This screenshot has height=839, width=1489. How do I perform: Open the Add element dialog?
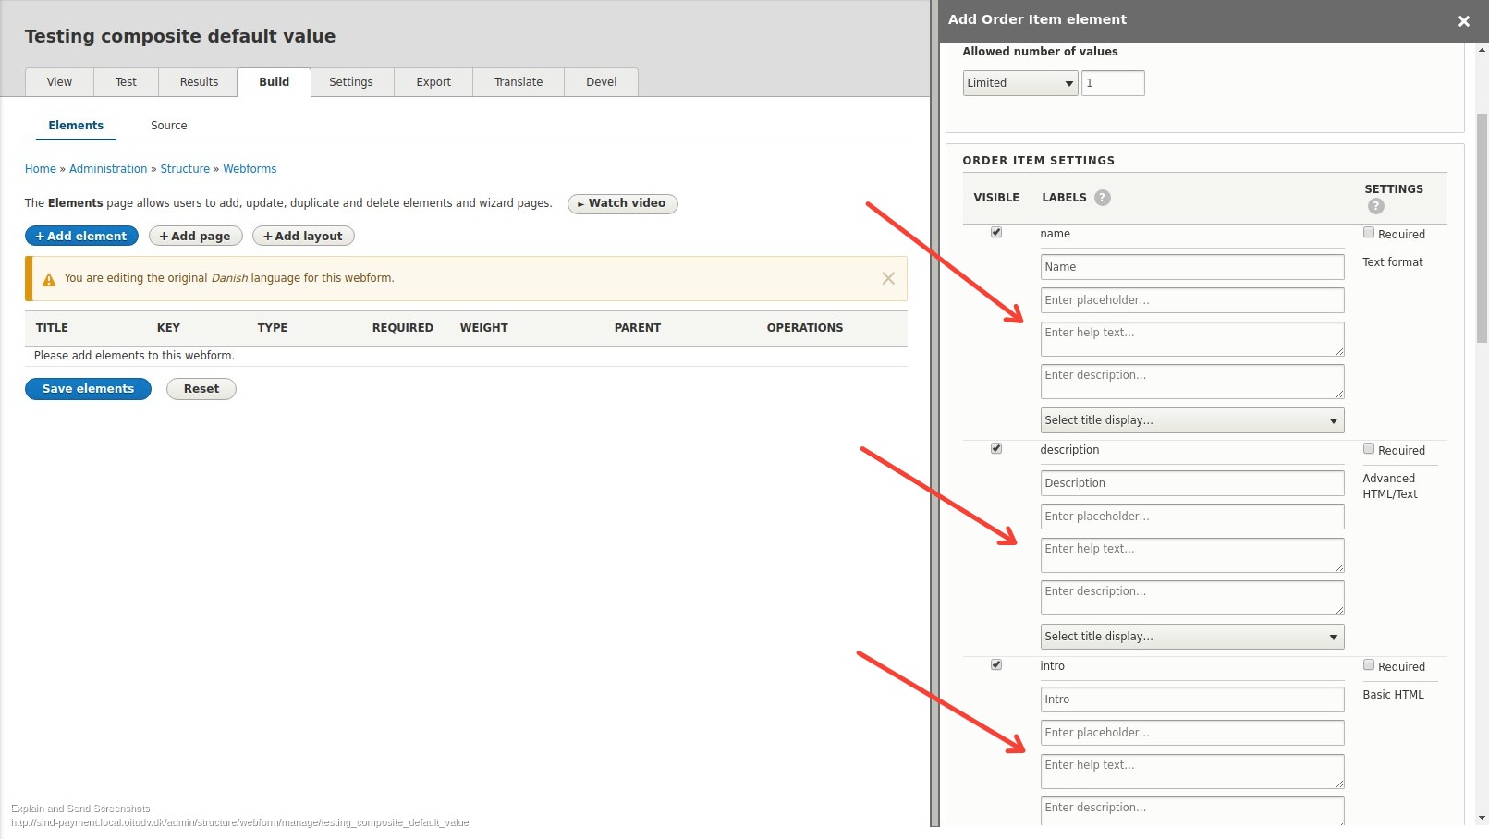click(x=81, y=236)
